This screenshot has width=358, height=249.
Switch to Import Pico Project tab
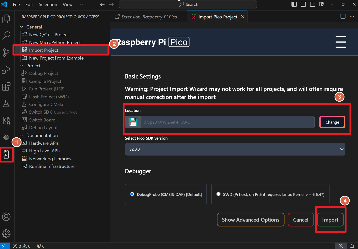tap(217, 17)
